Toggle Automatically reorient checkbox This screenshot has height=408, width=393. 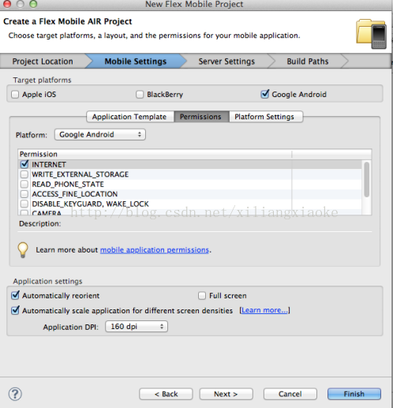[x=15, y=295]
